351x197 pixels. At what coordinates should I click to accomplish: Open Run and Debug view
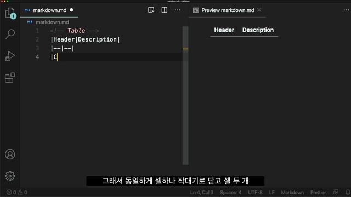[10, 56]
